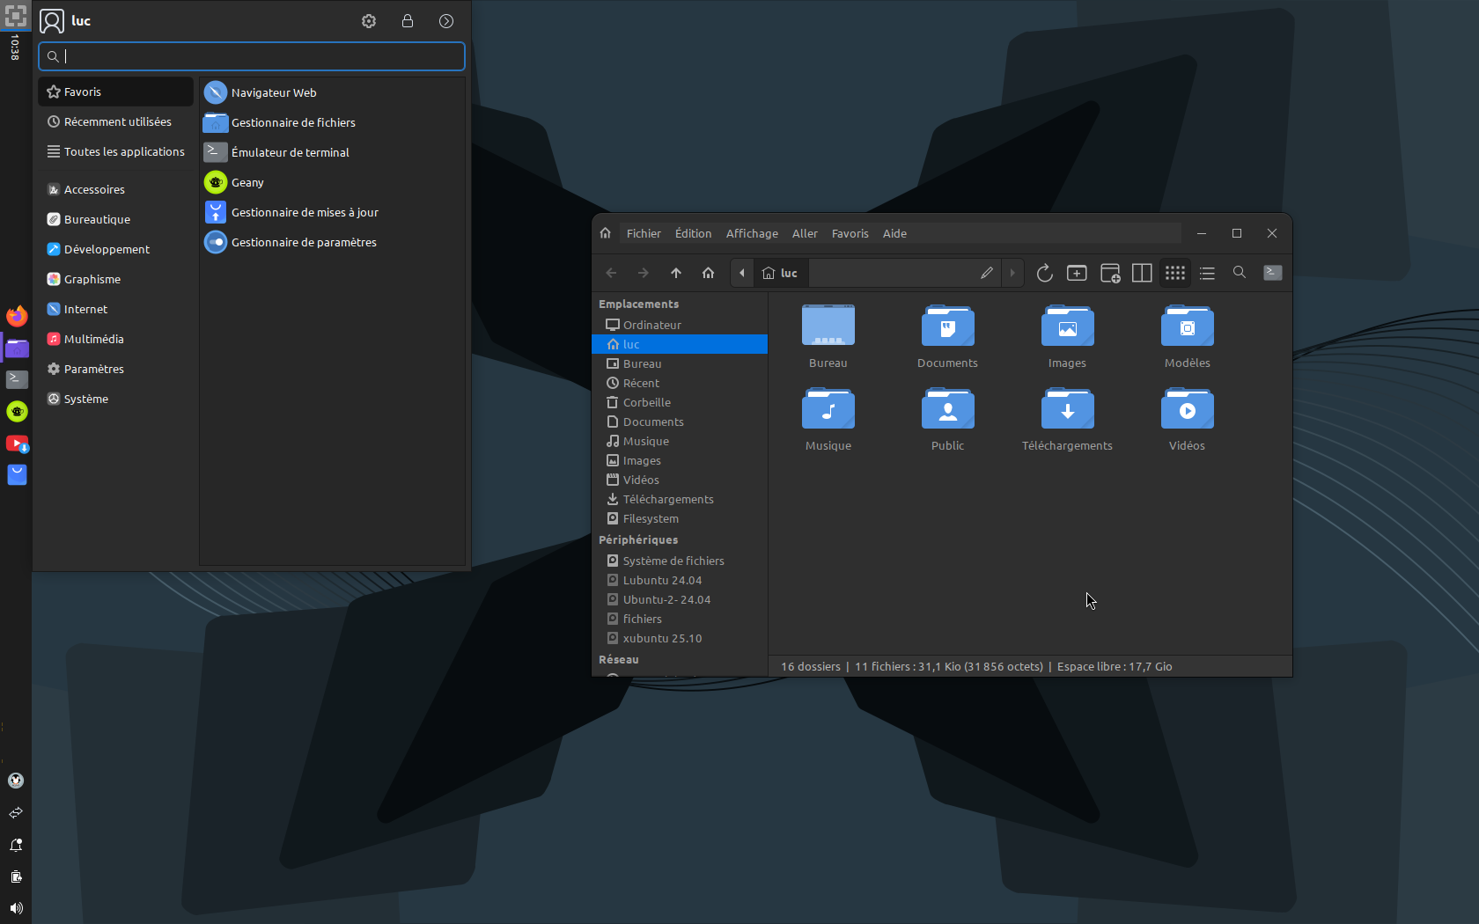This screenshot has height=924, width=1479.
Task: Click the new folder toolbar icon
Action: click(1077, 273)
